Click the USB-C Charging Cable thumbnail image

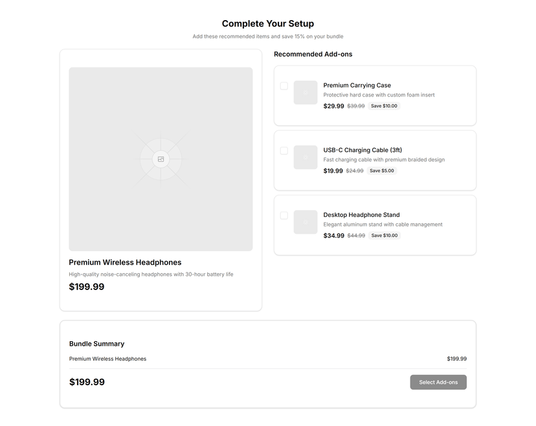pyautogui.click(x=306, y=157)
